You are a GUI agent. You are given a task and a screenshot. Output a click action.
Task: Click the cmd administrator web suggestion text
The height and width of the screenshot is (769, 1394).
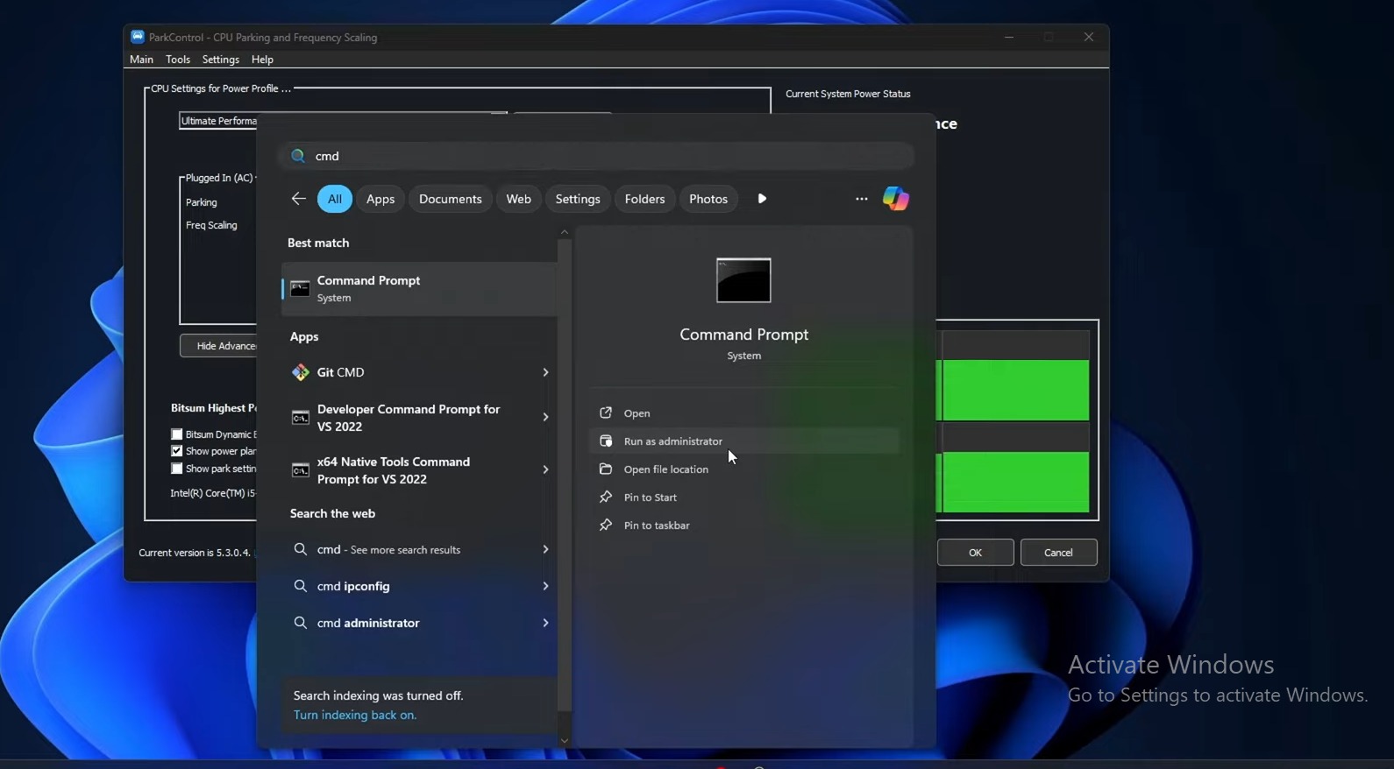(368, 623)
